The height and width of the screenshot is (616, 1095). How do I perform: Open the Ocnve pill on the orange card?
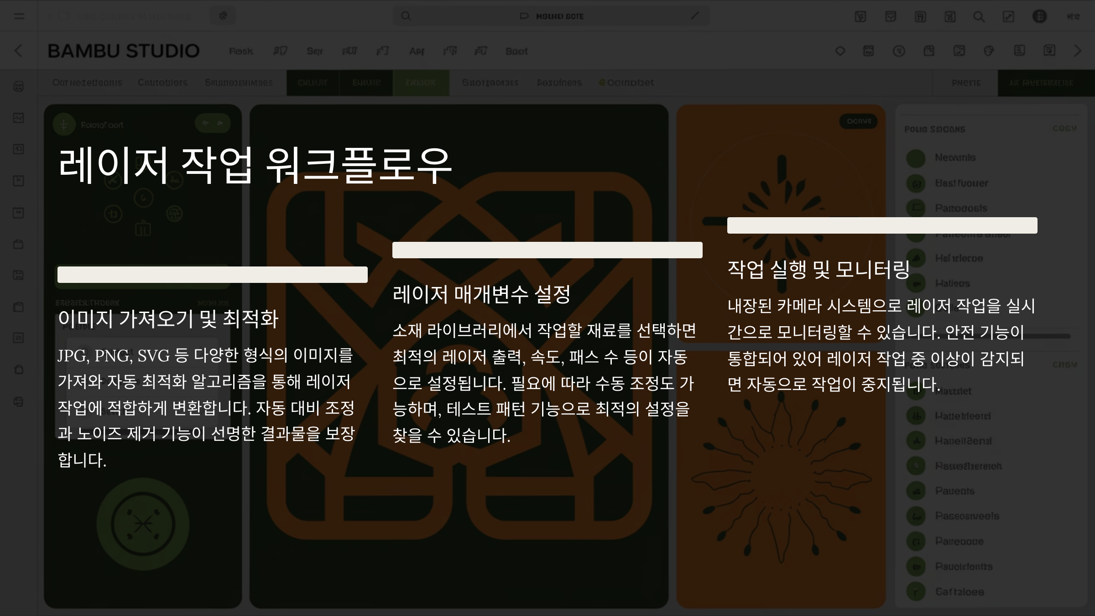point(859,121)
